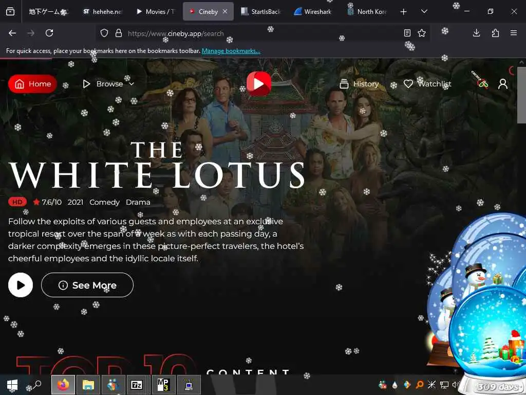Viewport: 526px width, 395px height.
Task: Open the Windows Start menu
Action: pyautogui.click(x=12, y=385)
